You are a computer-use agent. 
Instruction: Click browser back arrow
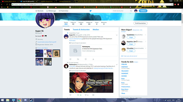(x=2, y=4)
